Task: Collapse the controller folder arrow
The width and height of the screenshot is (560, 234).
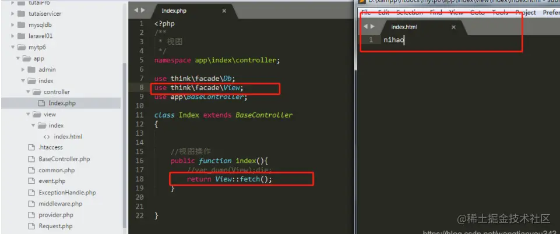Action: click(28, 91)
